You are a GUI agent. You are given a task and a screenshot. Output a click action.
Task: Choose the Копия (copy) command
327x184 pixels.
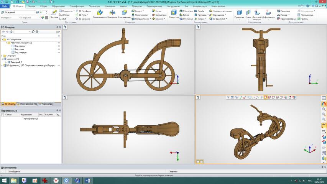click(x=157, y=11)
